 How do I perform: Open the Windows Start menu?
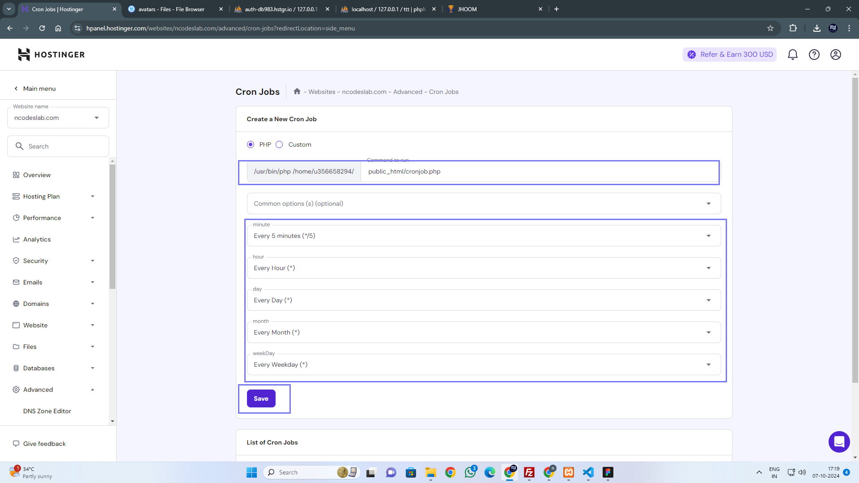click(x=251, y=472)
